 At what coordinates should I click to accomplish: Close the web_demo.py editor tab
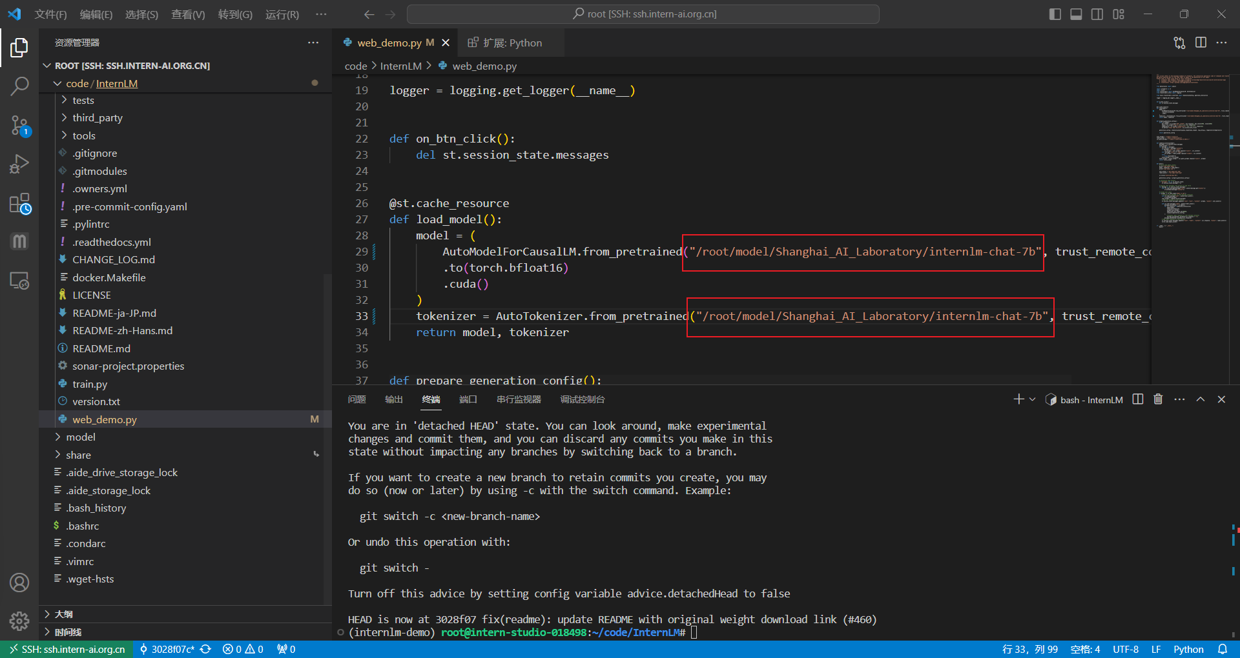446,43
